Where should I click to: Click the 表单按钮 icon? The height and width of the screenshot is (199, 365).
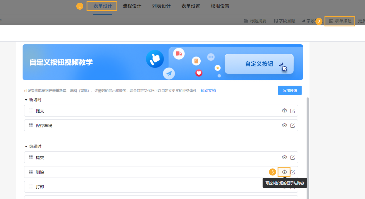tap(331, 21)
